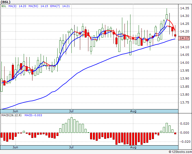Select the BSL legend label
192x154 pixels.
4,6
